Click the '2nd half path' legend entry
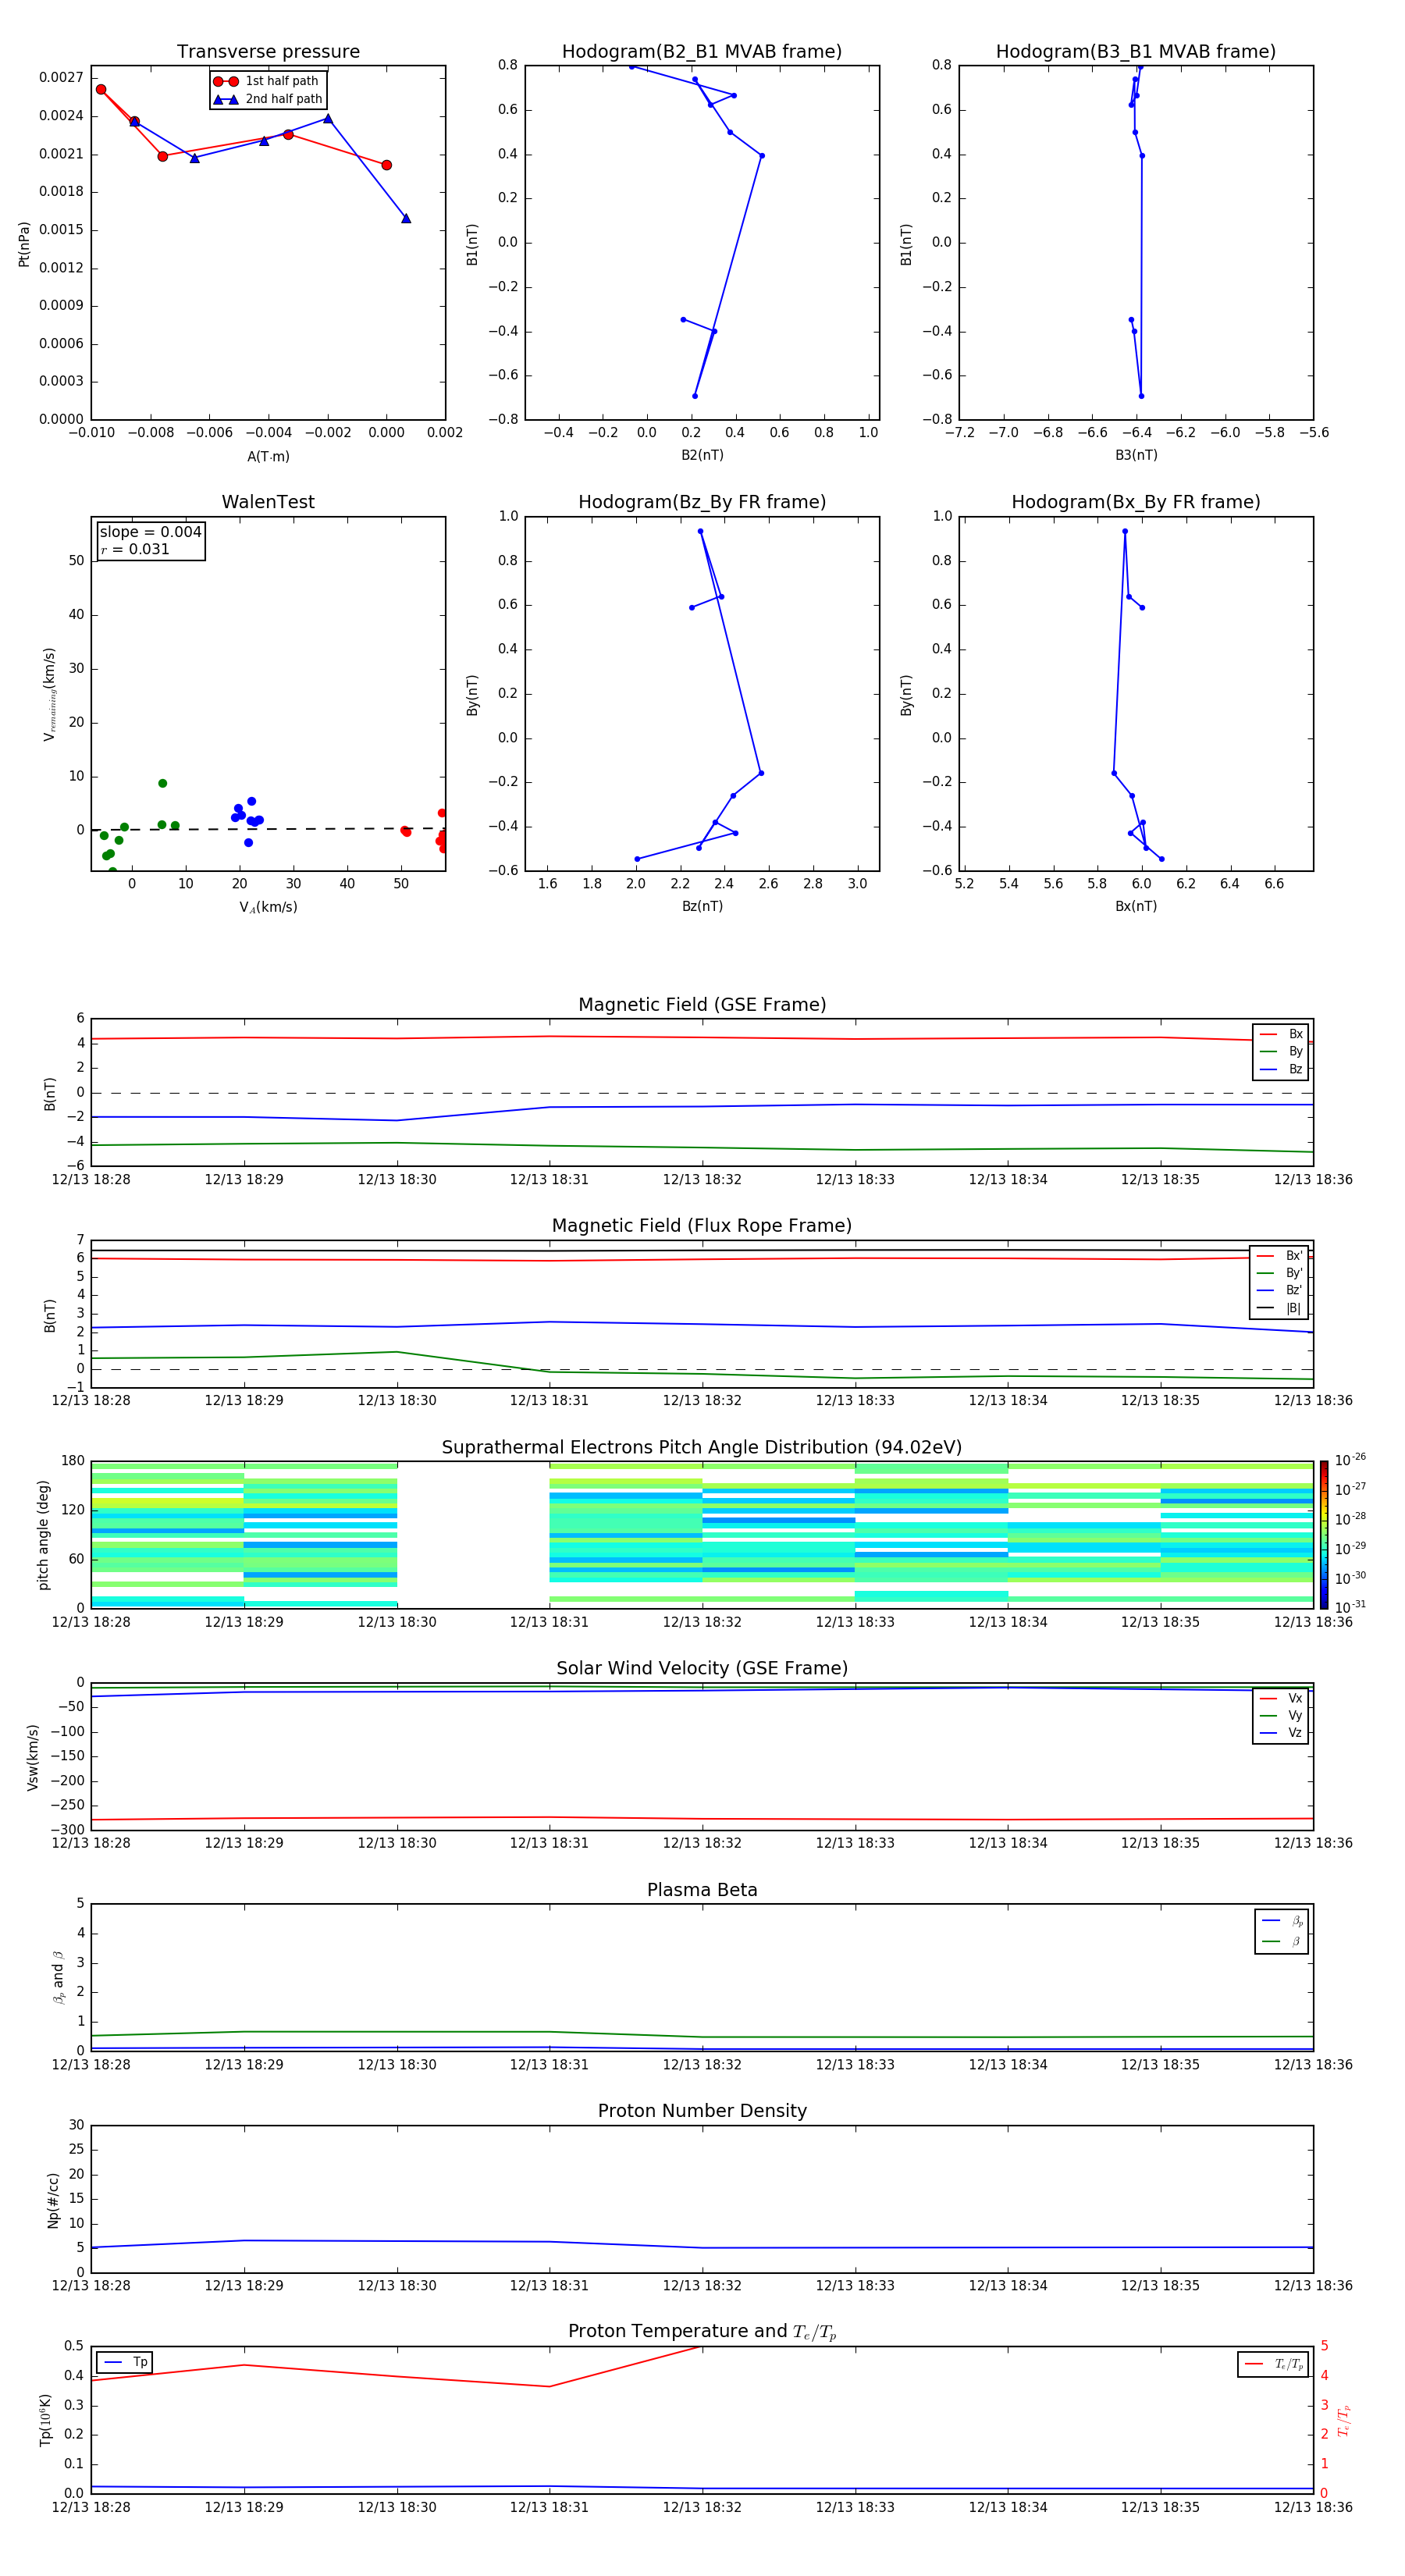 pos(268,99)
